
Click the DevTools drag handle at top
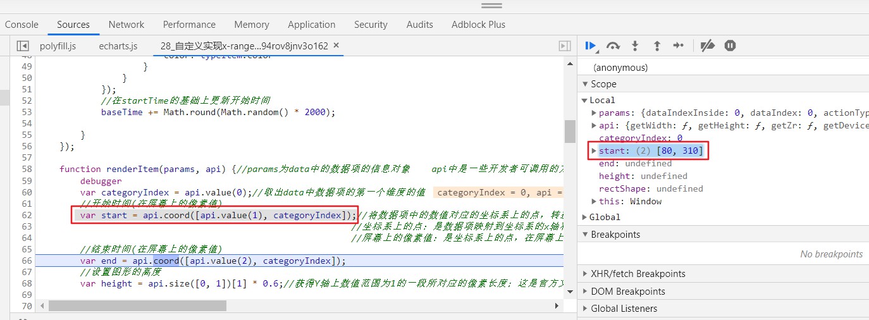tap(491, 5)
